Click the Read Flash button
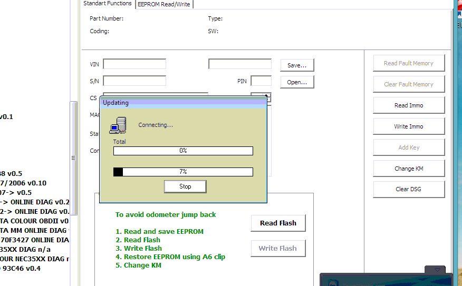Viewport: 462px width, 286px height. click(x=278, y=223)
